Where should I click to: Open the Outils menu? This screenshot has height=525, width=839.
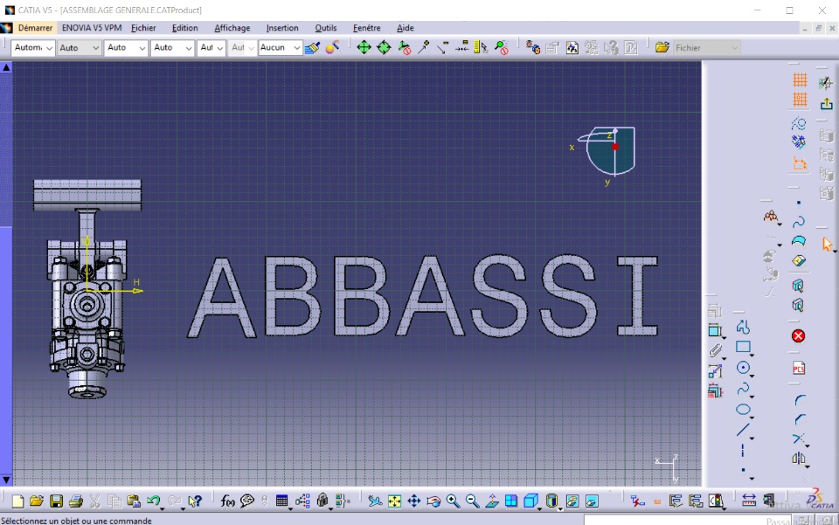point(325,28)
